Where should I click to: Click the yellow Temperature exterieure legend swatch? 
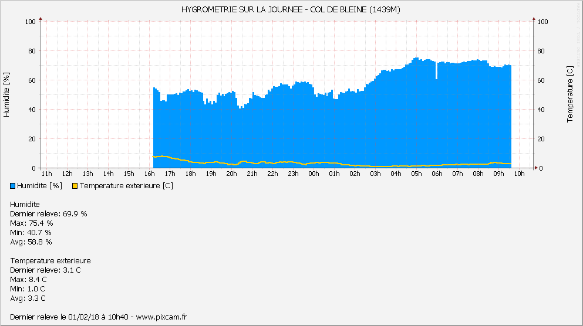pyautogui.click(x=75, y=186)
